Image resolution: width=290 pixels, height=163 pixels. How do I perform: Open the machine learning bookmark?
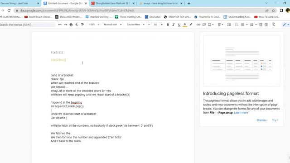point(99,17)
